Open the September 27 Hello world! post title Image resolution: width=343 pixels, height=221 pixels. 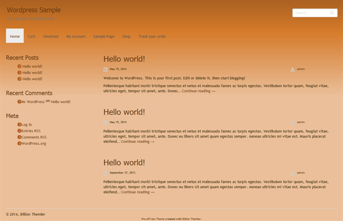point(124,163)
